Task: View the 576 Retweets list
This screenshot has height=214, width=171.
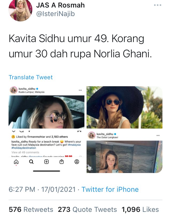Action: click(x=31, y=209)
